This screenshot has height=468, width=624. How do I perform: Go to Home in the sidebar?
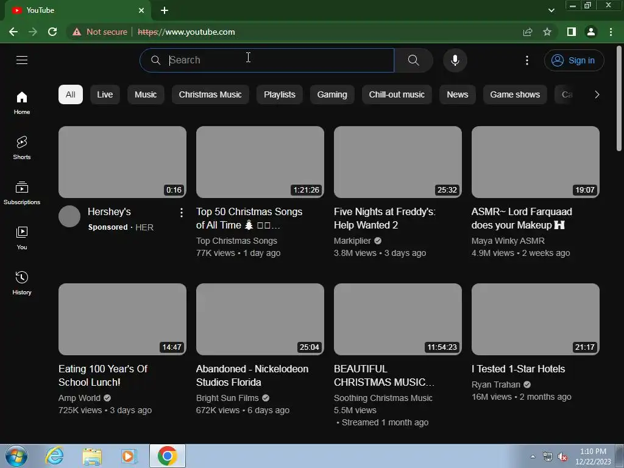[22, 103]
